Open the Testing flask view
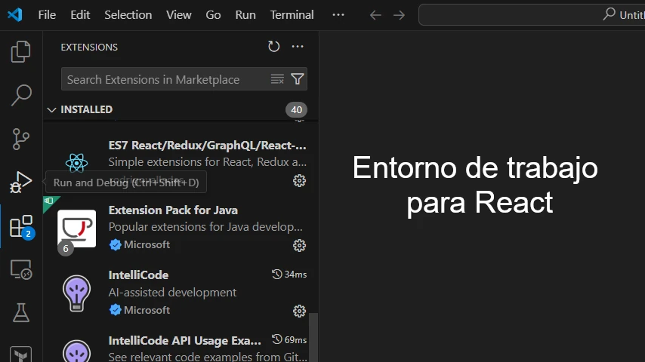Screen dimensions: 645x362 tap(20, 313)
